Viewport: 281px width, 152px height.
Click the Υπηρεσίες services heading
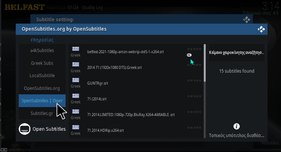coord(42,40)
